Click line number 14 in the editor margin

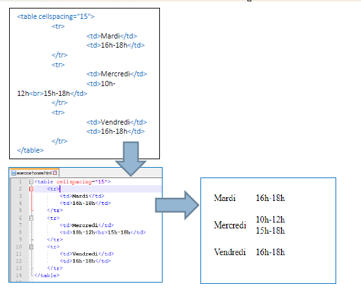pyautogui.click(x=19, y=275)
